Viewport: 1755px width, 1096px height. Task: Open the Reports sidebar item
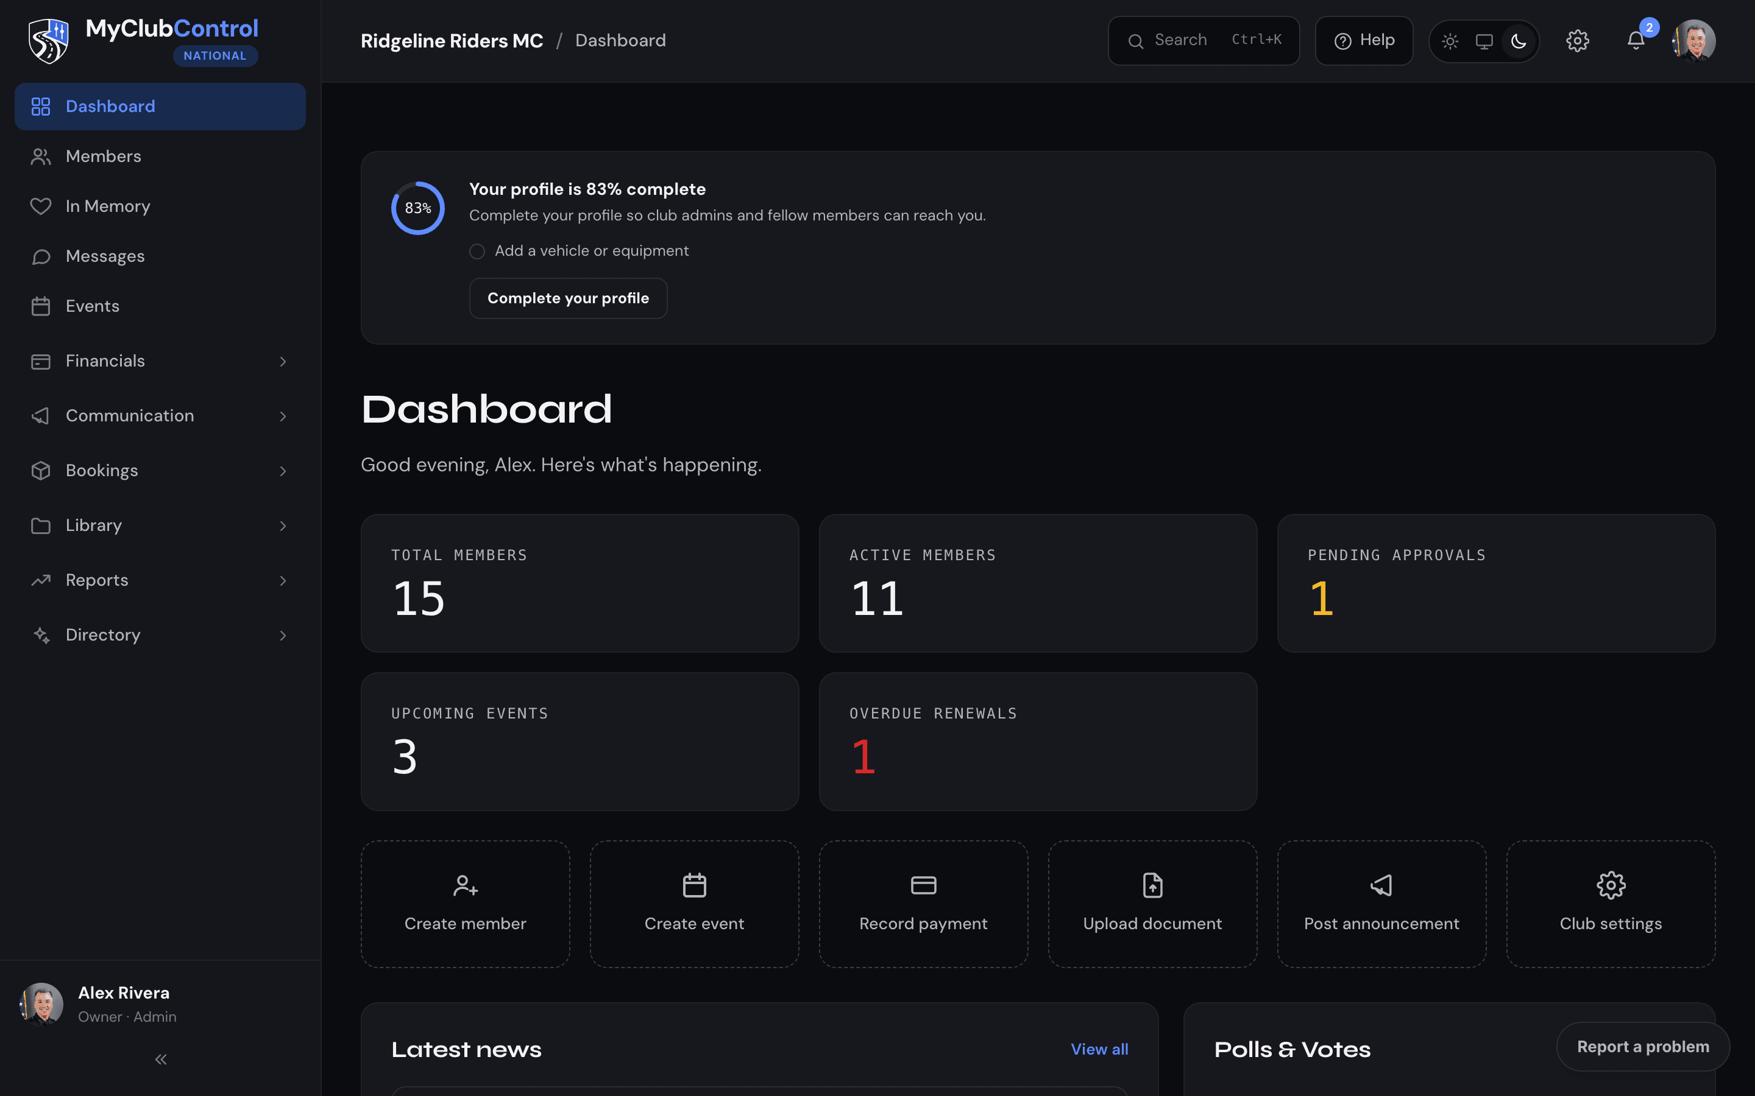[160, 580]
